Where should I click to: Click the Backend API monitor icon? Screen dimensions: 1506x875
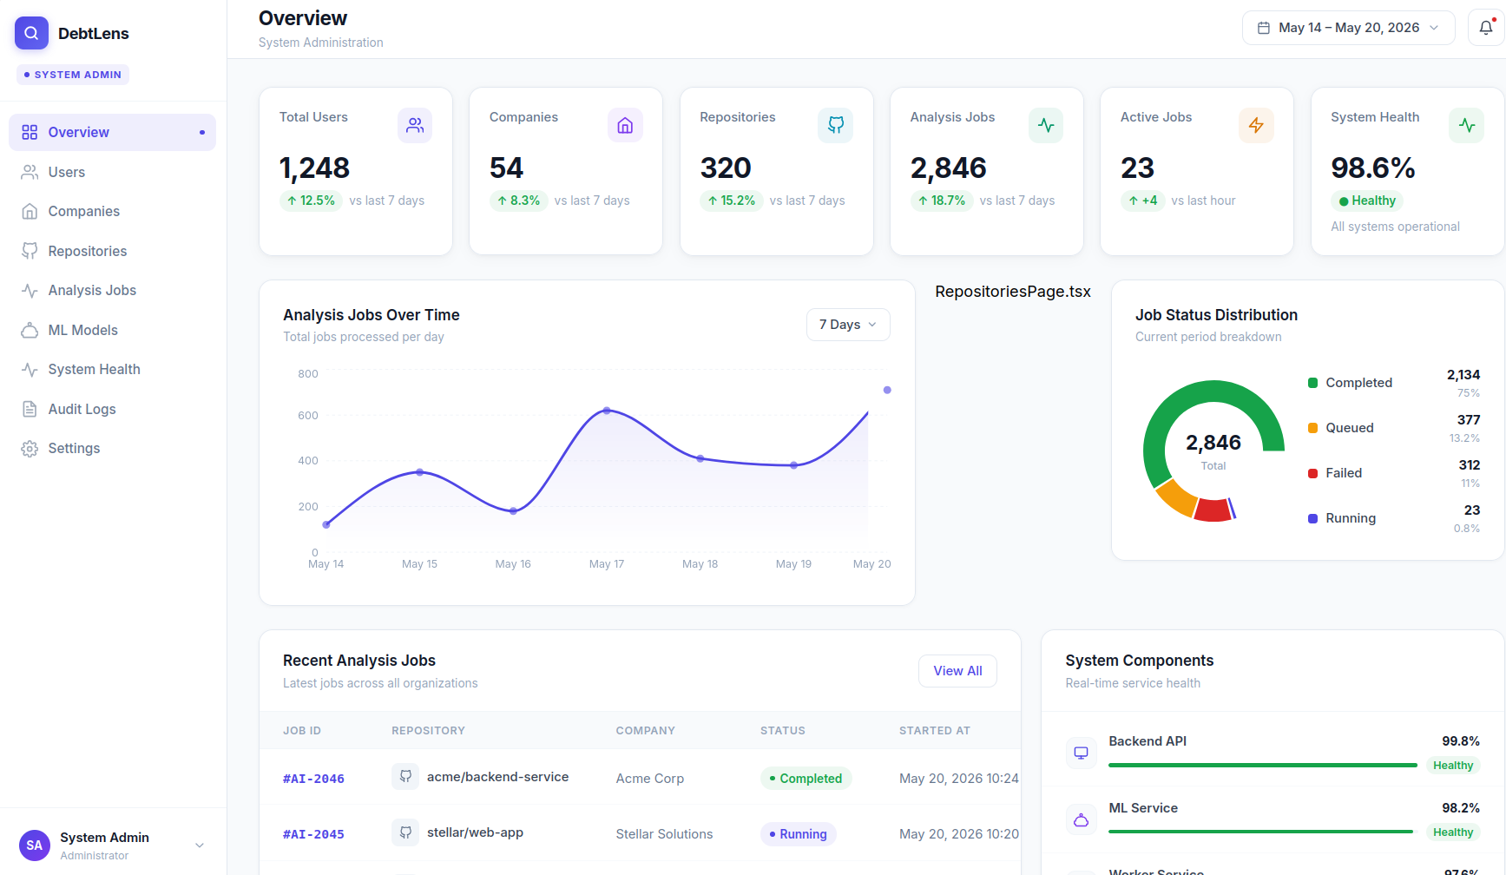pos(1081,753)
